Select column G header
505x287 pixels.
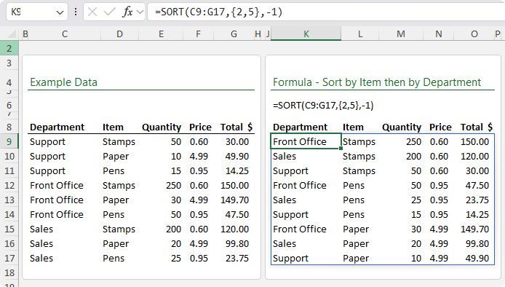(234, 34)
